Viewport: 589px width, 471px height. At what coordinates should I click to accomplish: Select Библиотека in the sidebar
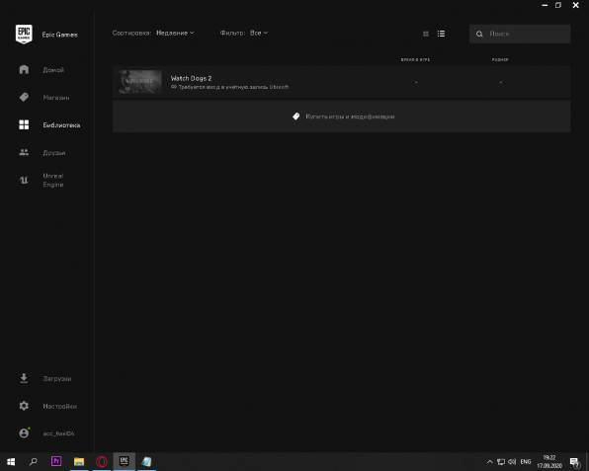coord(49,125)
